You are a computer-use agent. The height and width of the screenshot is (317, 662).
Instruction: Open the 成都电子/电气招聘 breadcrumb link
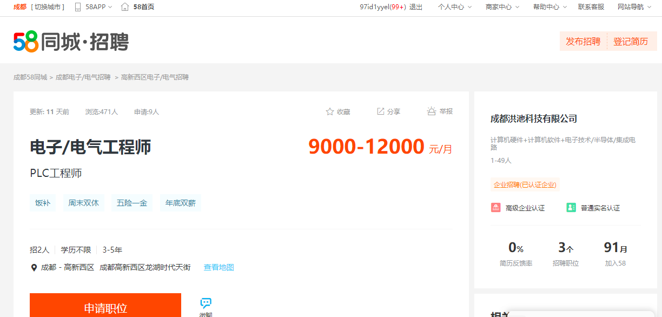(83, 77)
